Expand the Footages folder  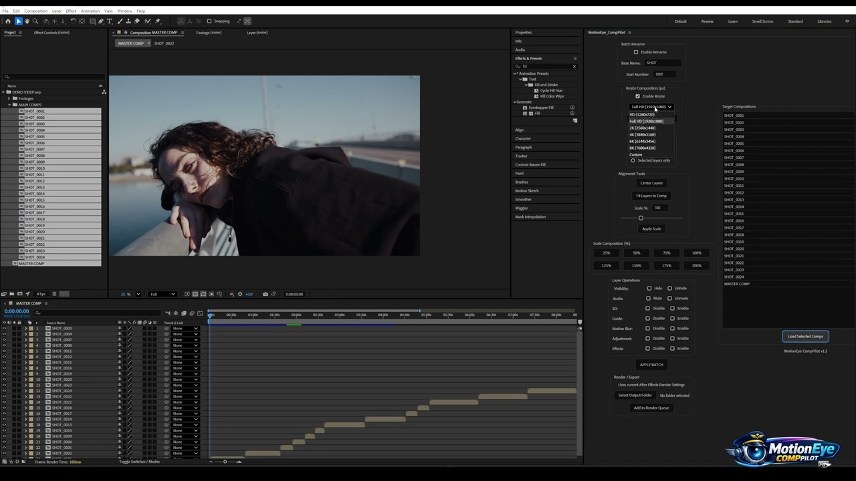pyautogui.click(x=10, y=98)
